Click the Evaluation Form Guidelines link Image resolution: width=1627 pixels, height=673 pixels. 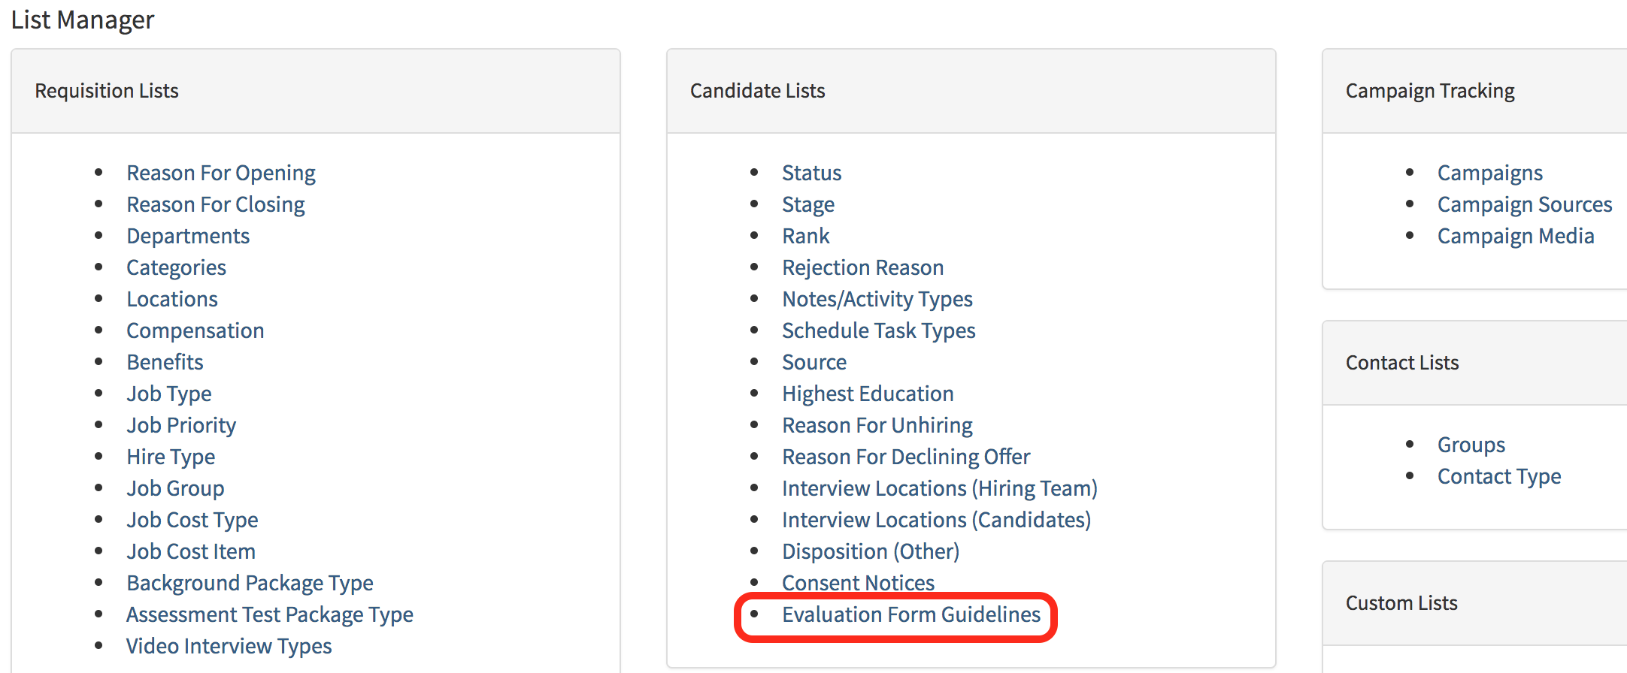coord(910,614)
